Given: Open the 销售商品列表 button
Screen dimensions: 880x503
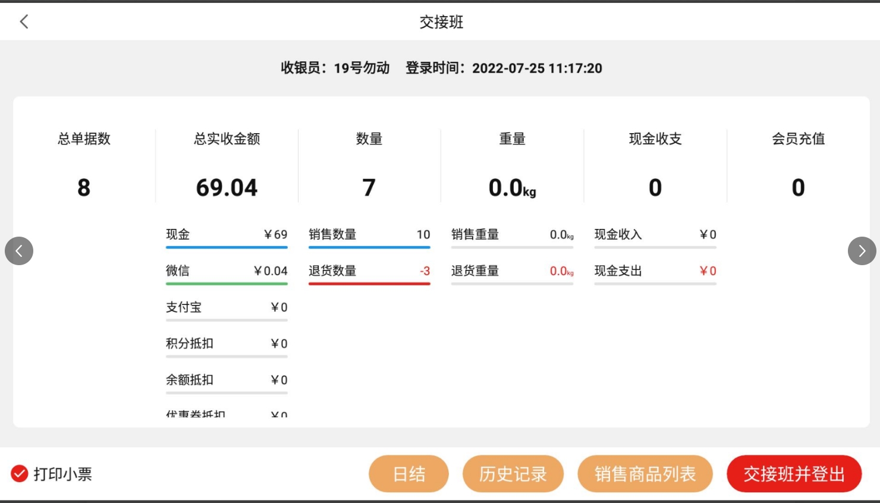Looking at the screenshot, I should pyautogui.click(x=645, y=474).
